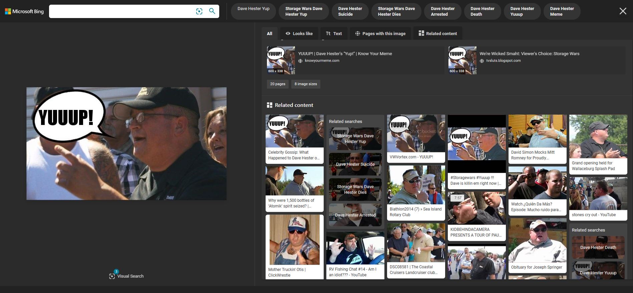Choose the Dave Hester Meme suggestion chip

tap(562, 11)
